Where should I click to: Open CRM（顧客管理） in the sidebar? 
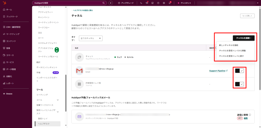pyautogui.click(x=12, y=27)
